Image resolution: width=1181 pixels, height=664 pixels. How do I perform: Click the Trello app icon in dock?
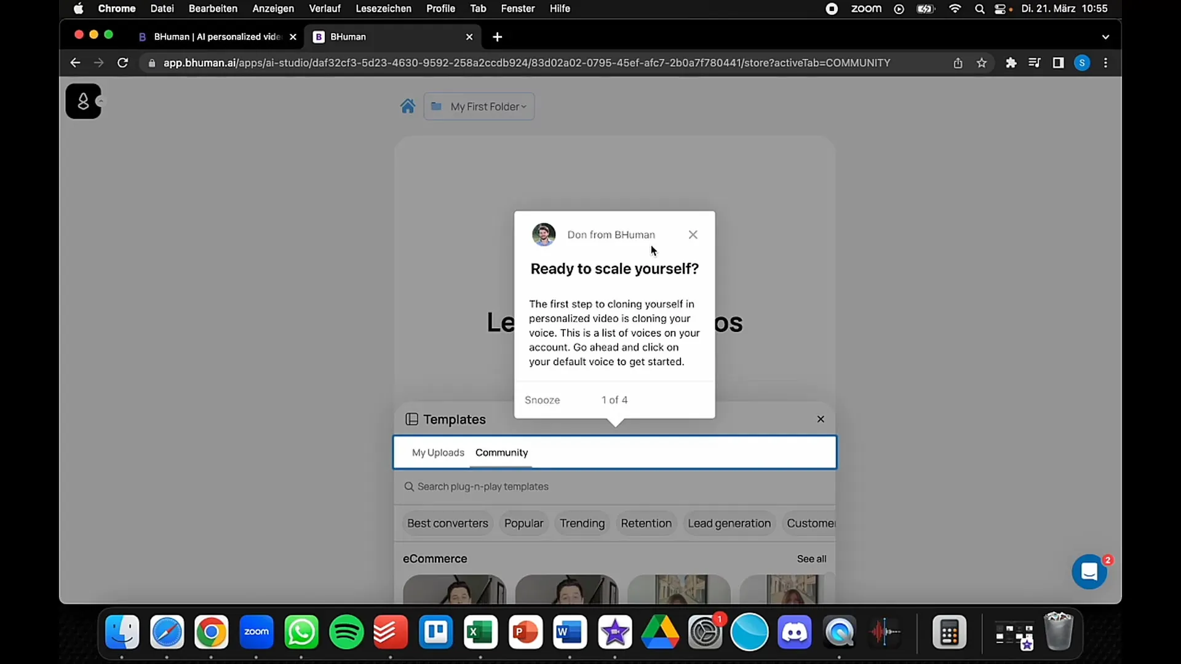point(436,631)
